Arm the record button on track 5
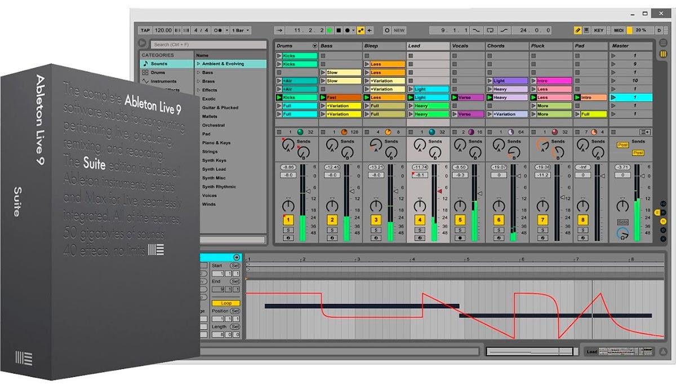Viewport: 676px width, 389px height. 460,238
